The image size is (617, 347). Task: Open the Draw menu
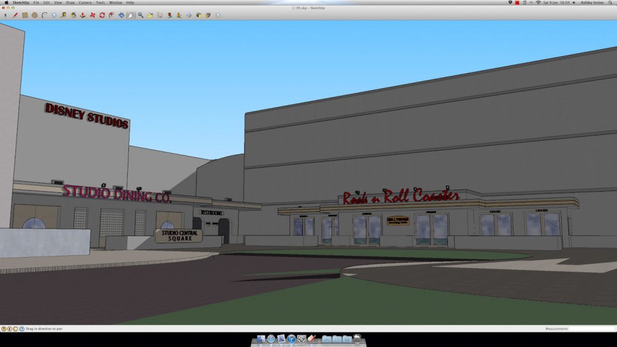70,2
